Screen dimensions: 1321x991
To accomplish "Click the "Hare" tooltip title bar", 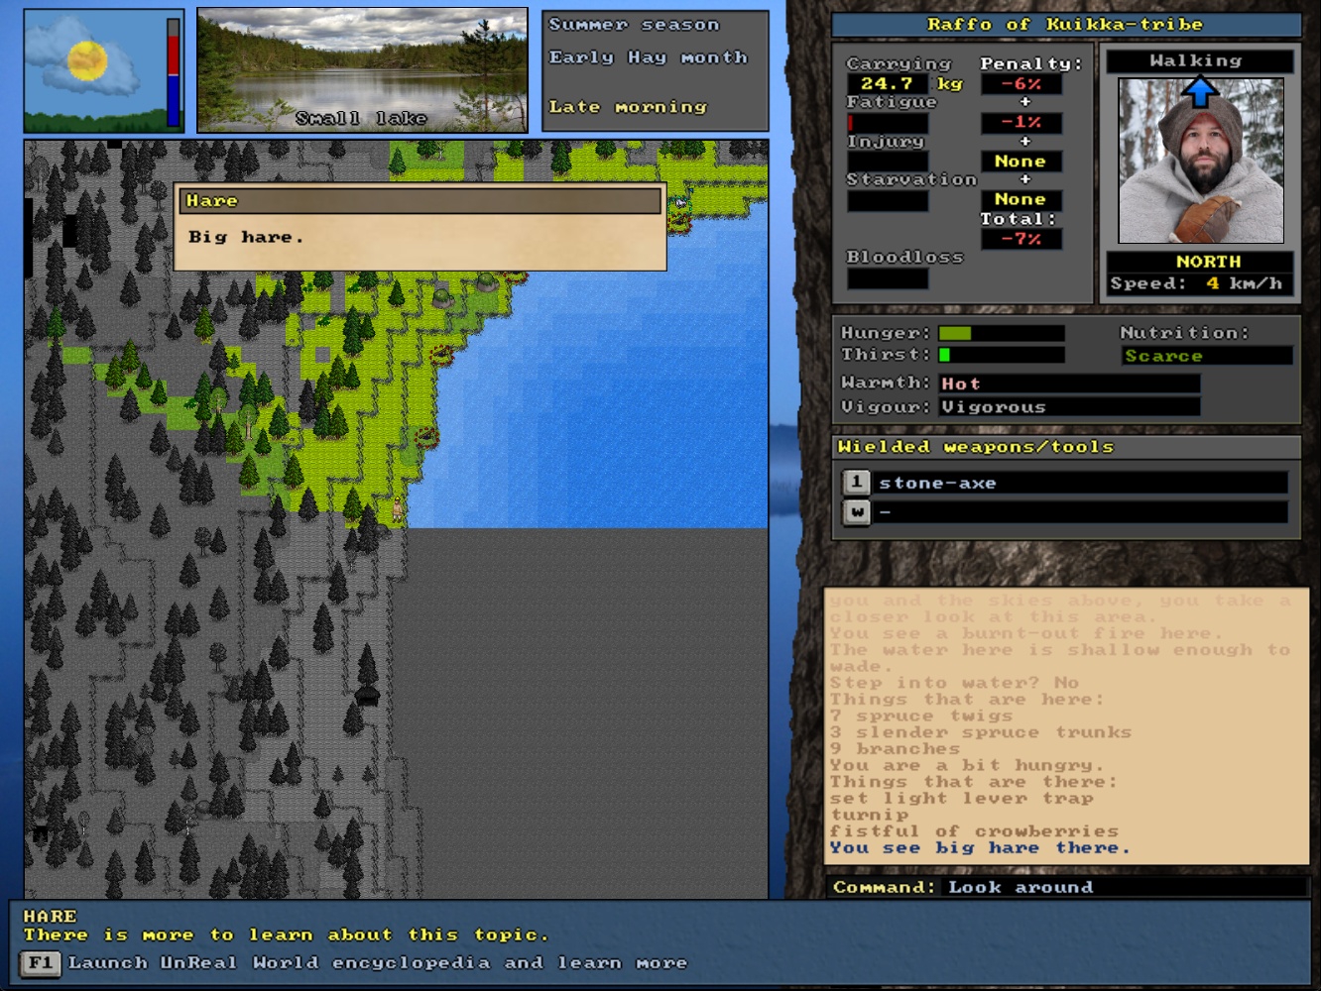I will [420, 201].
